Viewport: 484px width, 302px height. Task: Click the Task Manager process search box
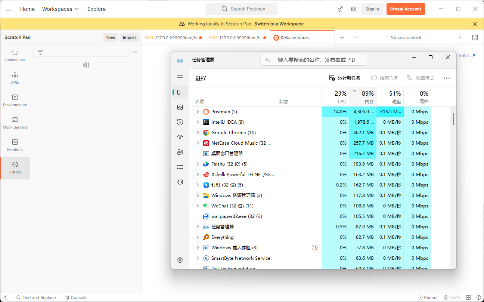314,59
